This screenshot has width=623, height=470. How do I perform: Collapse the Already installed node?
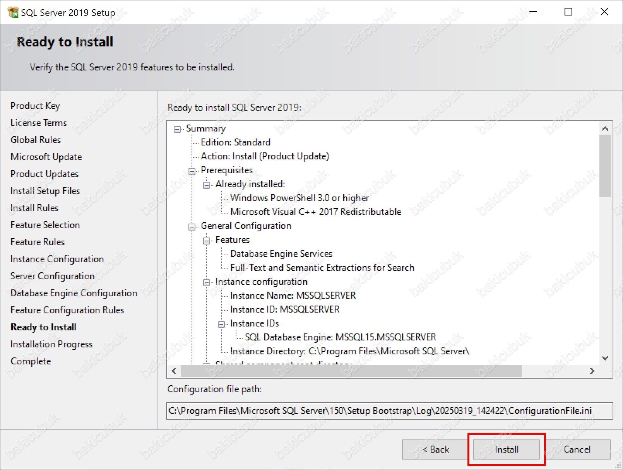(x=207, y=185)
